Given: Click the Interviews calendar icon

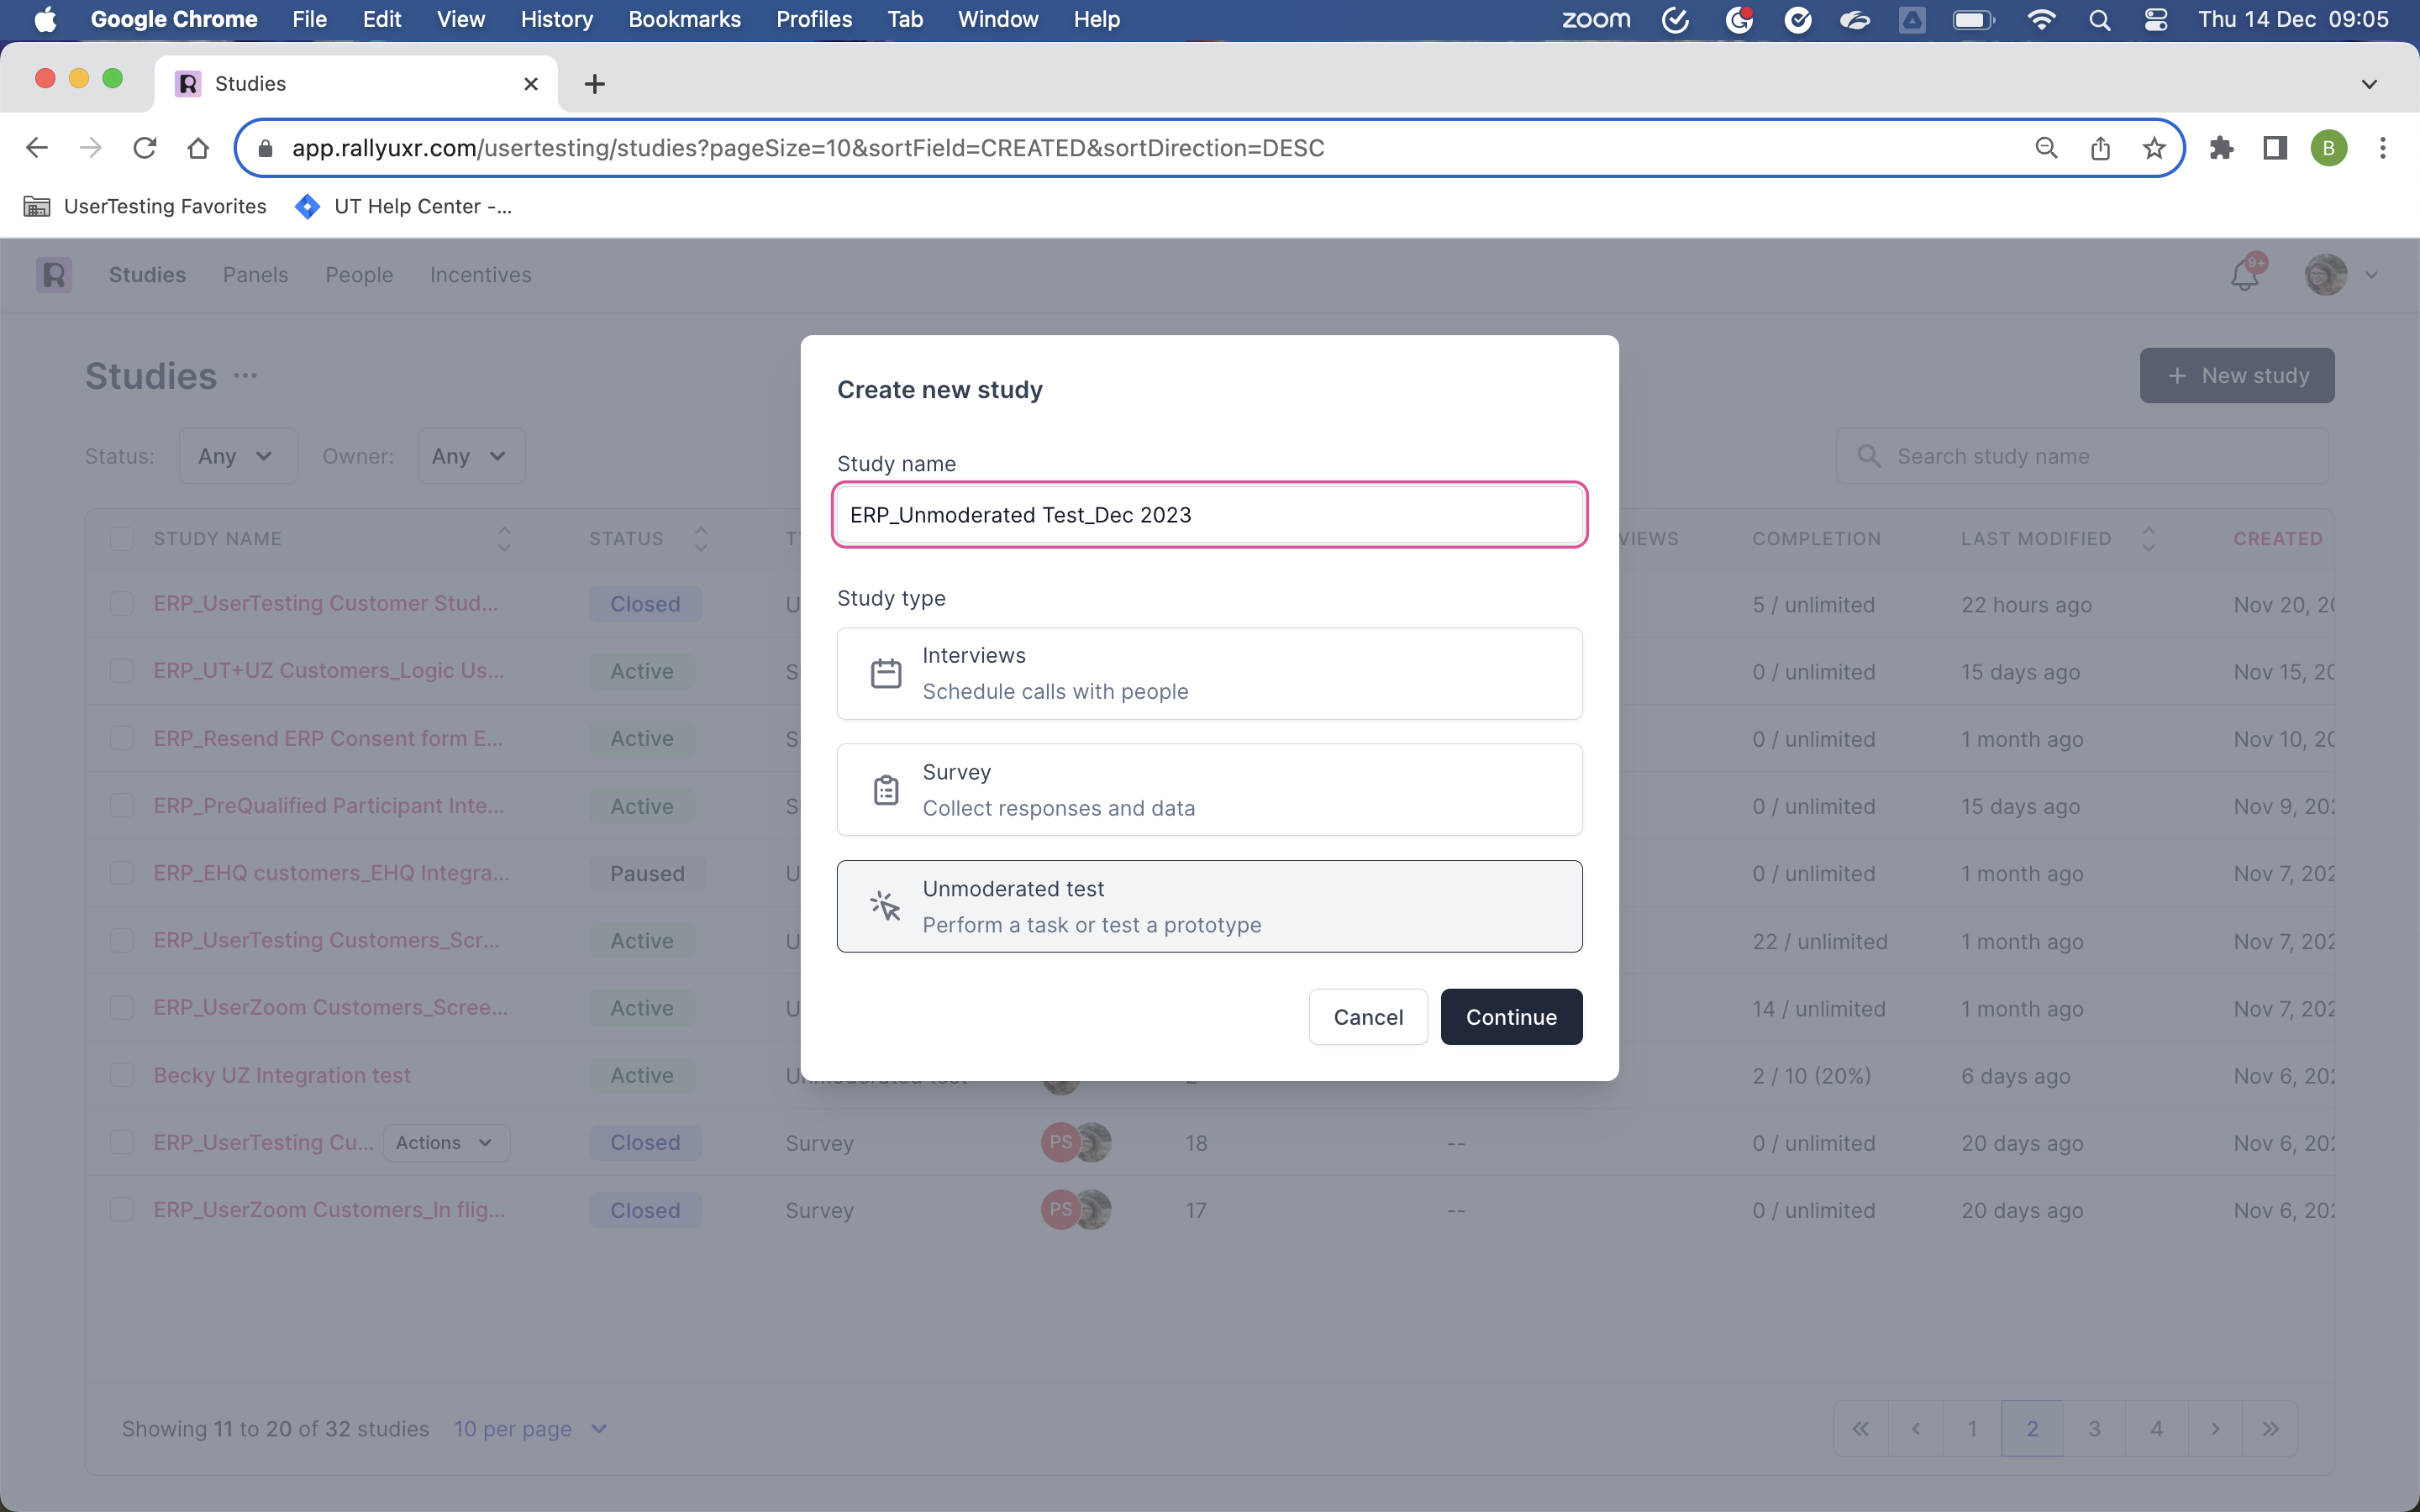Looking at the screenshot, I should point(886,672).
